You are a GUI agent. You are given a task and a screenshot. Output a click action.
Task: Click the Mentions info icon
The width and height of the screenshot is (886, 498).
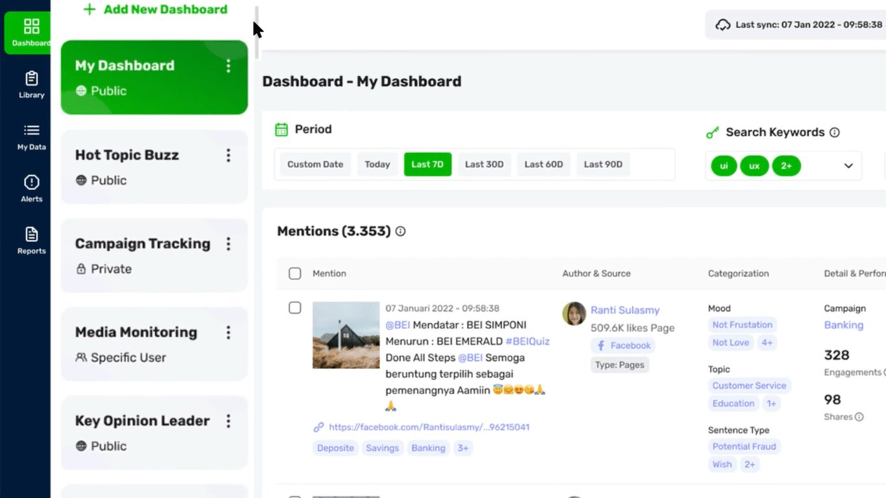[x=401, y=231]
